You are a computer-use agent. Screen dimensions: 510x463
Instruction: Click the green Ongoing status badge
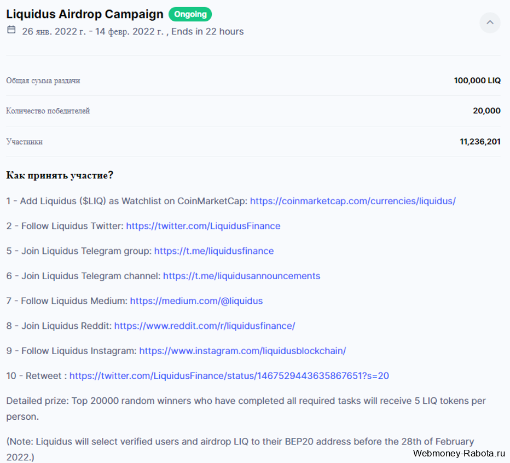(x=190, y=14)
